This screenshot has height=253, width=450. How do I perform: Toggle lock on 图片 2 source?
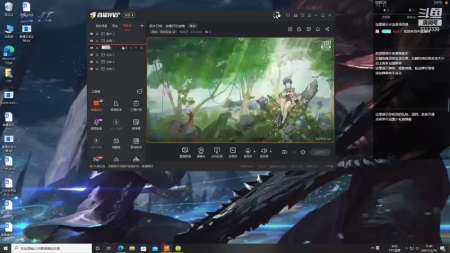[97, 34]
